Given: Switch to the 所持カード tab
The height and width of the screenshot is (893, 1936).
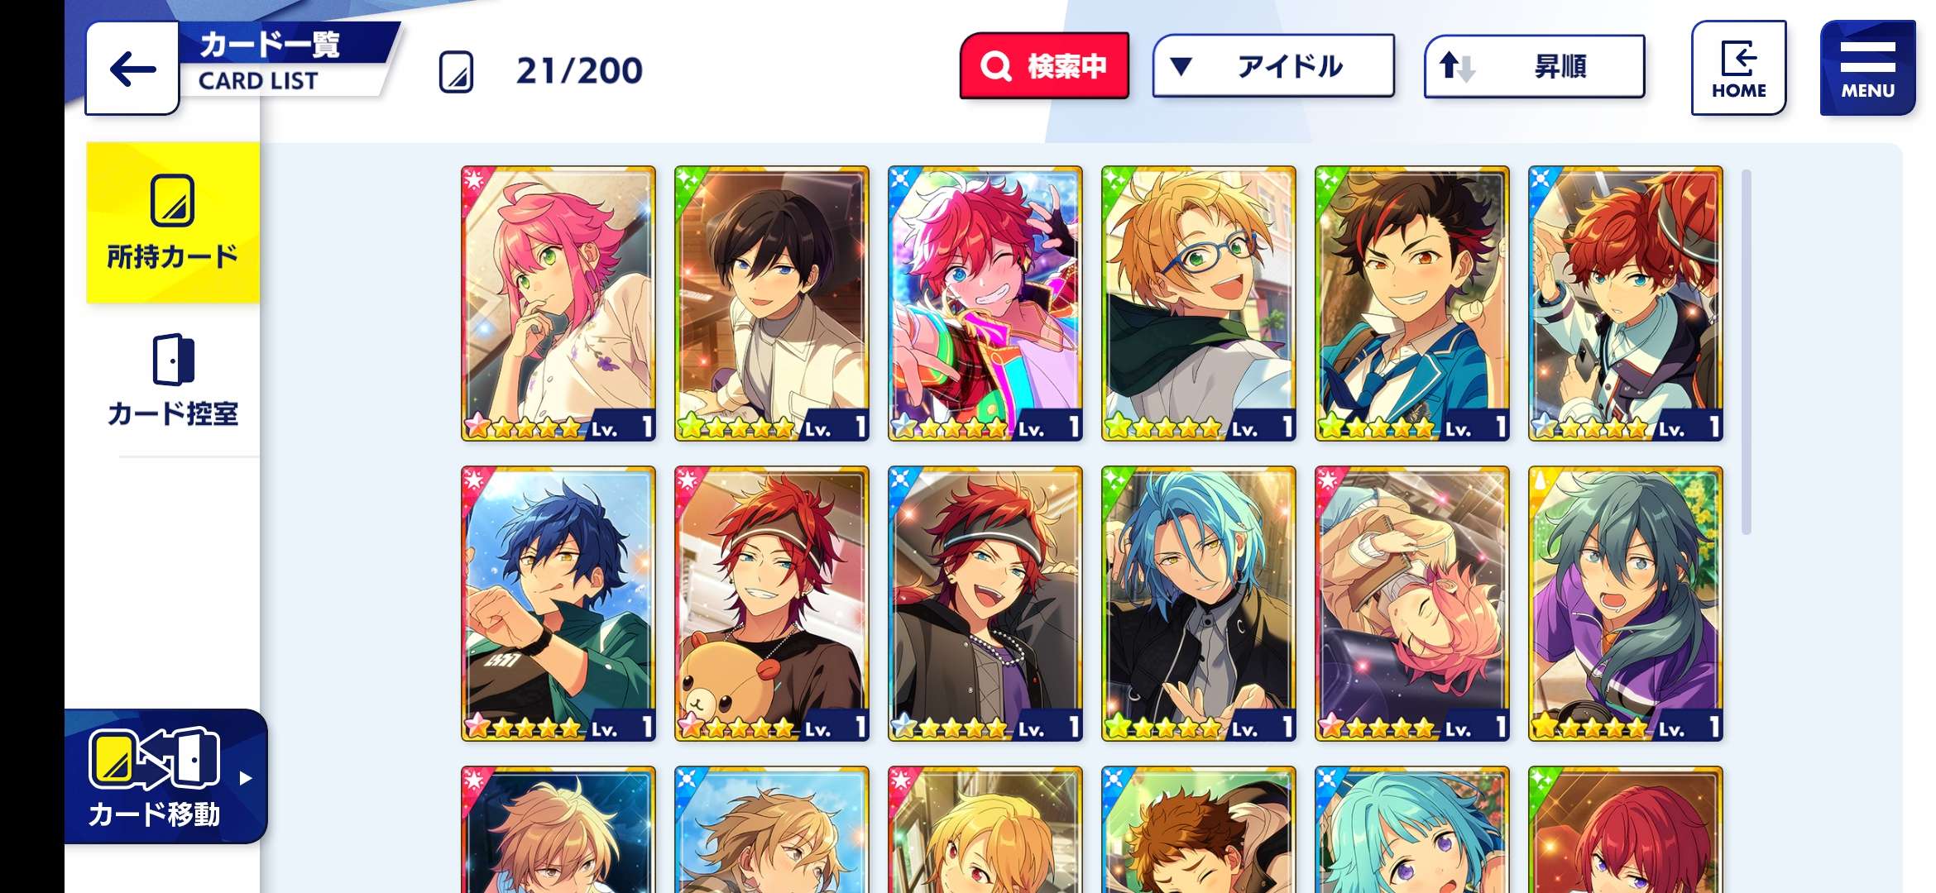Looking at the screenshot, I should pos(172,222).
